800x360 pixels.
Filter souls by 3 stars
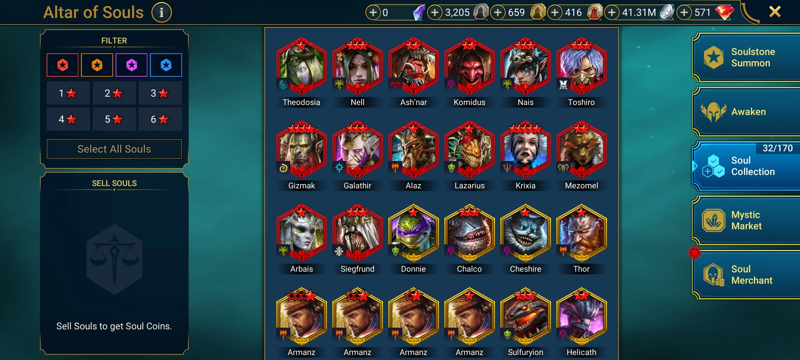160,93
